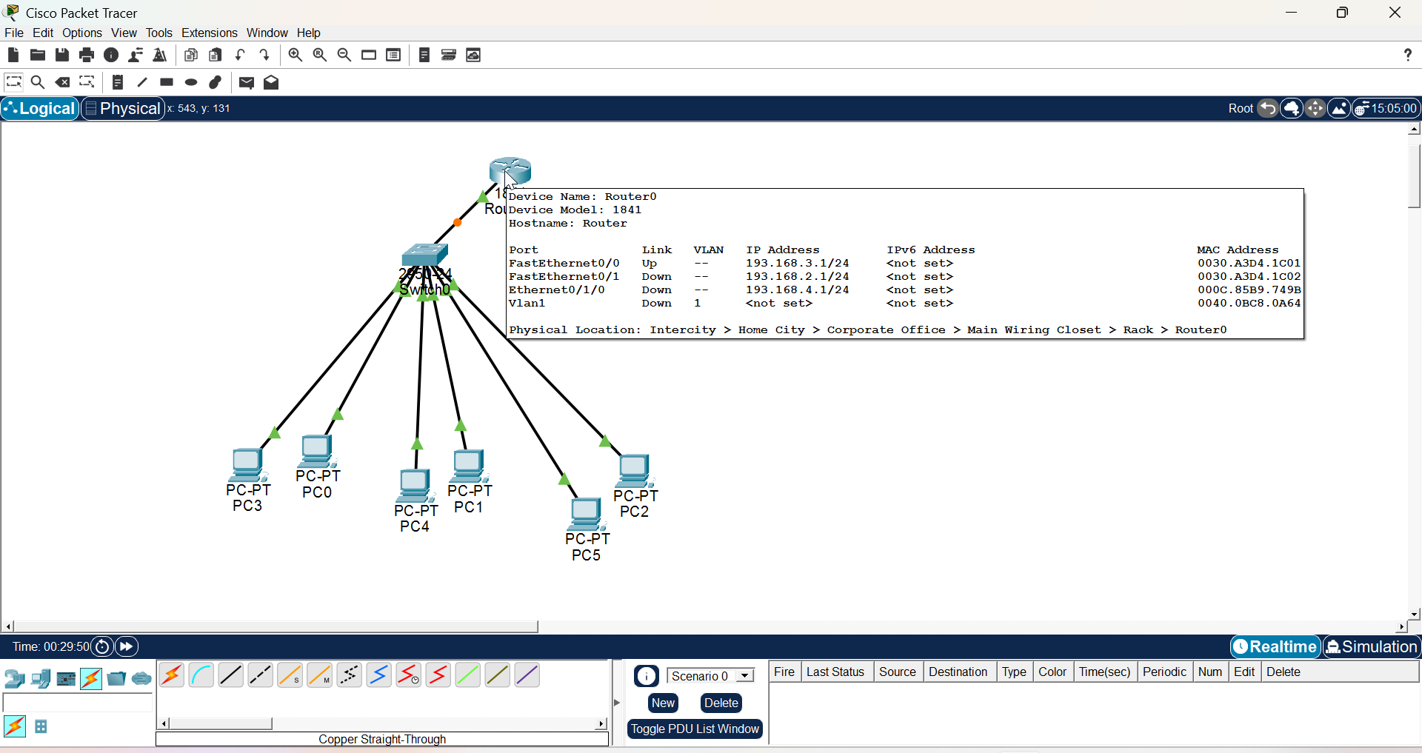1422x753 pixels.
Task: Select the PC5 computer icon
Action: tap(586, 513)
